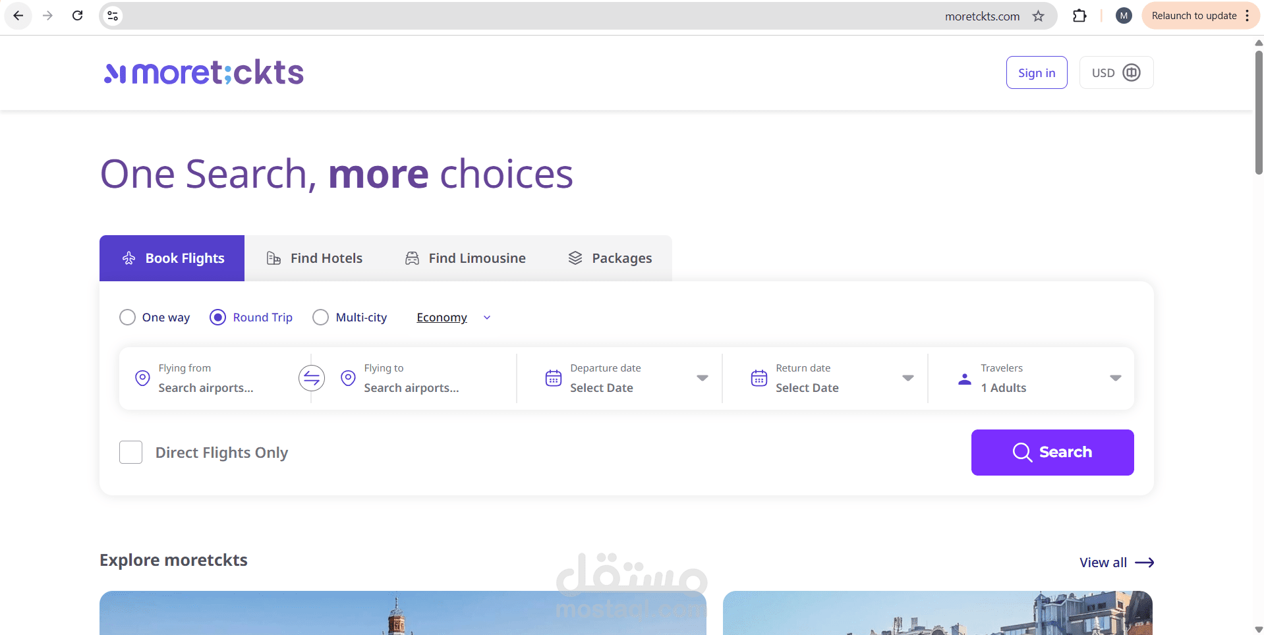The width and height of the screenshot is (1264, 635).
Task: Switch to the Packages tab
Action: [610, 258]
